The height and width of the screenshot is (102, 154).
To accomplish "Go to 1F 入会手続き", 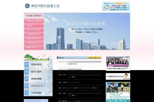I will point(38,93).
